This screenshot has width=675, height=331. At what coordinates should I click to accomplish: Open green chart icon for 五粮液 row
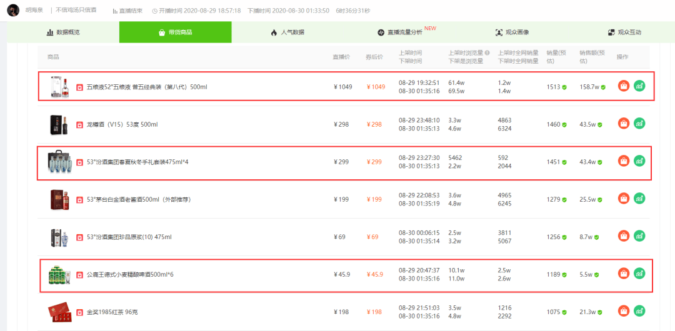click(x=640, y=86)
